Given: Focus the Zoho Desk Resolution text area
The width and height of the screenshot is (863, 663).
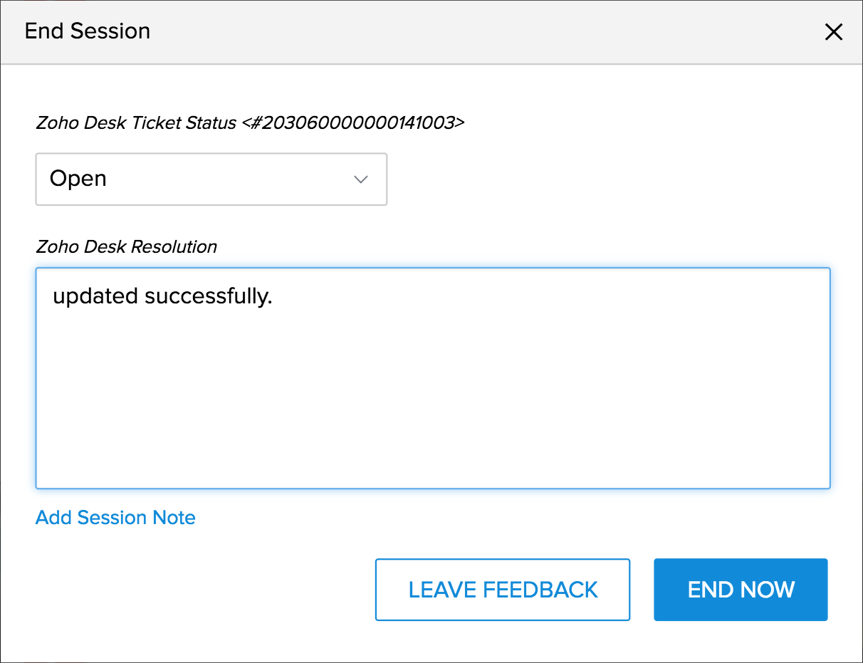Looking at the screenshot, I should (x=433, y=378).
